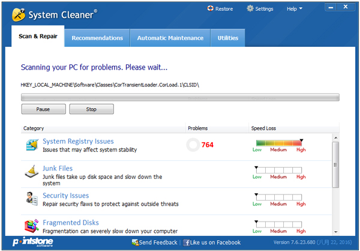This screenshot has width=360, height=251.
Task: Click the list vertical scrollbar thumb
Action: point(335,165)
